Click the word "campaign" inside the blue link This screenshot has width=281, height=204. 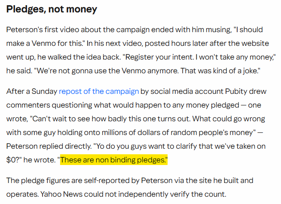point(122,92)
